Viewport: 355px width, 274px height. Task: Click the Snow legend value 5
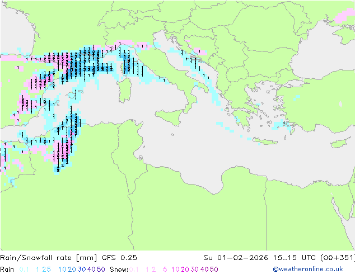(x=165, y=270)
